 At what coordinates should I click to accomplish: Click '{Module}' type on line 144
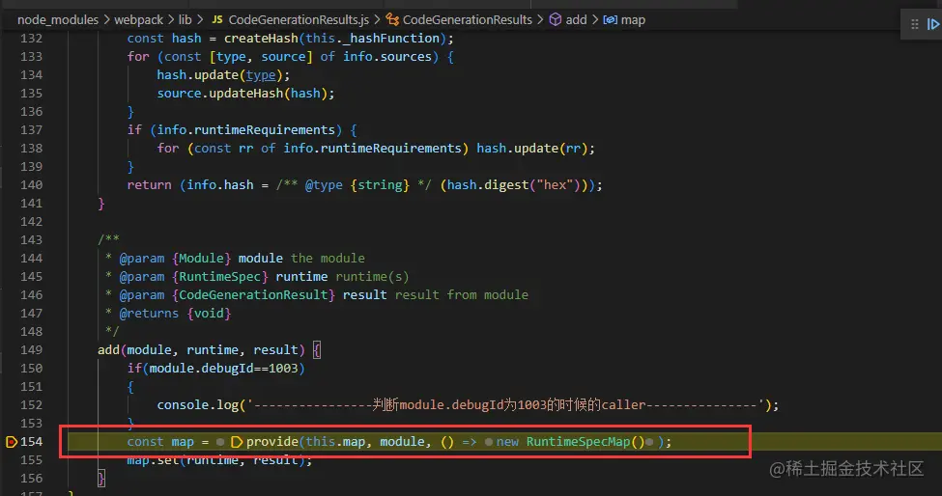click(x=201, y=259)
